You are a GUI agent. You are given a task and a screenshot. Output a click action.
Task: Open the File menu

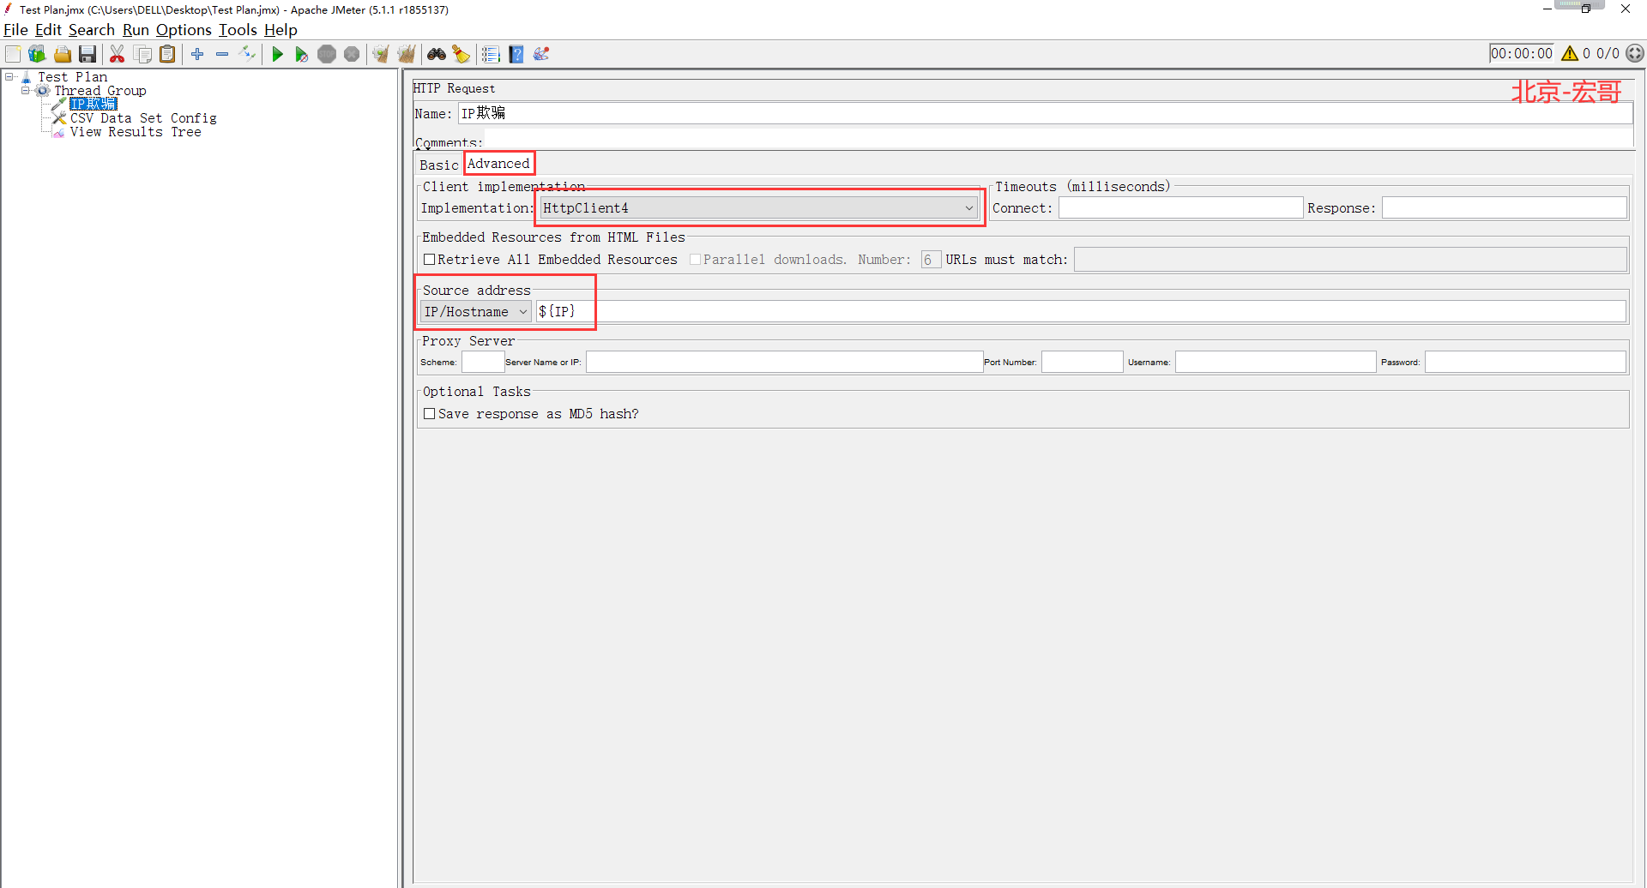15,30
